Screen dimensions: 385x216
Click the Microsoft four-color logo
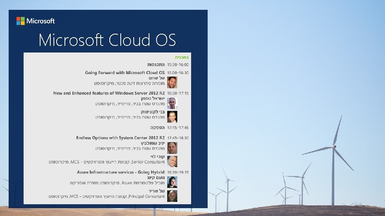[x=20, y=21]
